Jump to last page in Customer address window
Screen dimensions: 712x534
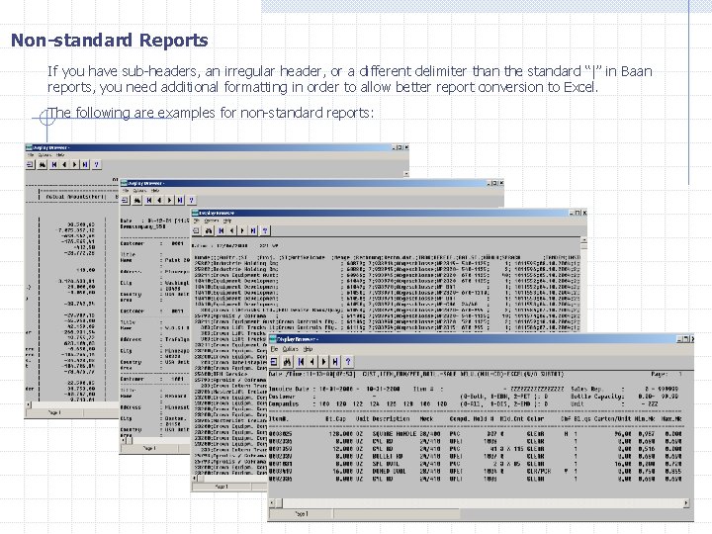pyautogui.click(x=180, y=200)
